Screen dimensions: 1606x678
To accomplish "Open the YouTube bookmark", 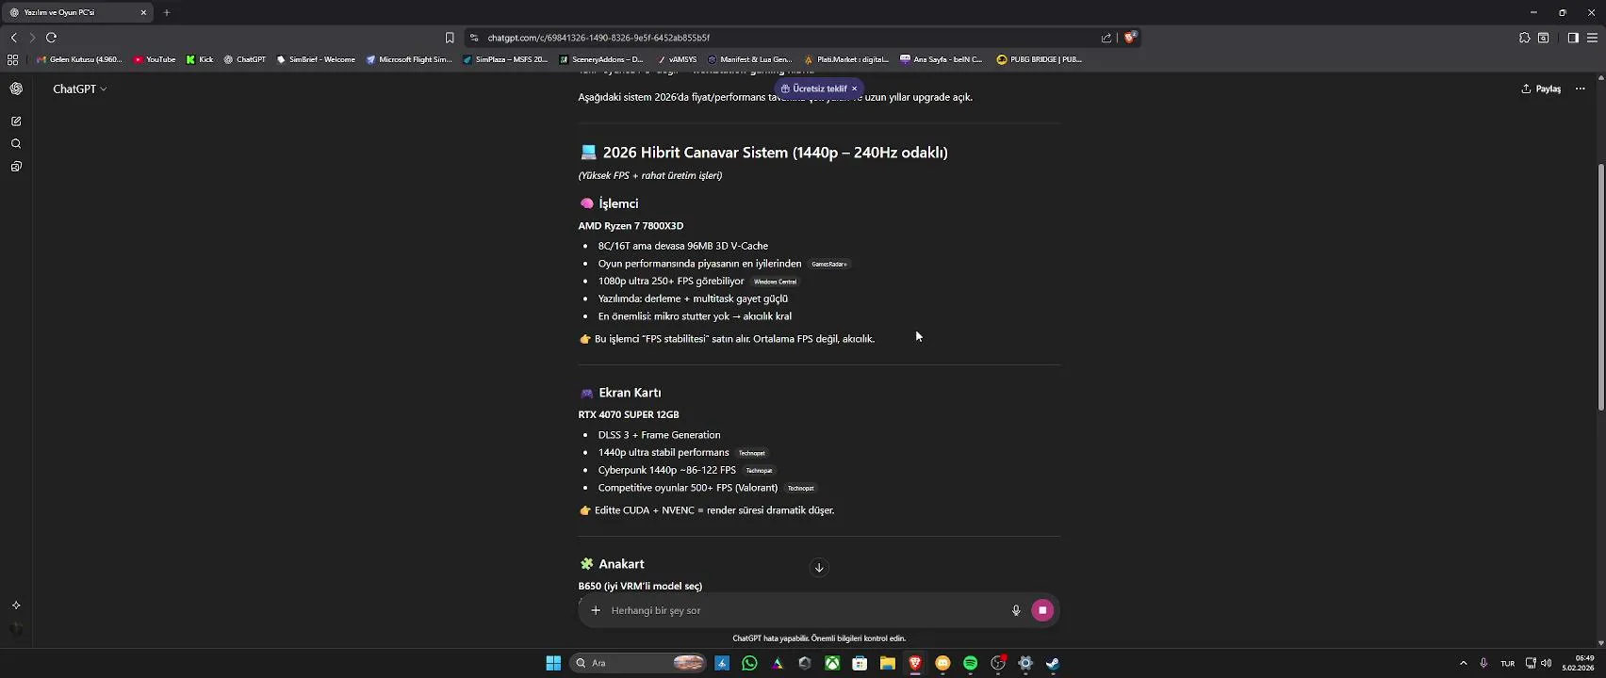I will (155, 59).
